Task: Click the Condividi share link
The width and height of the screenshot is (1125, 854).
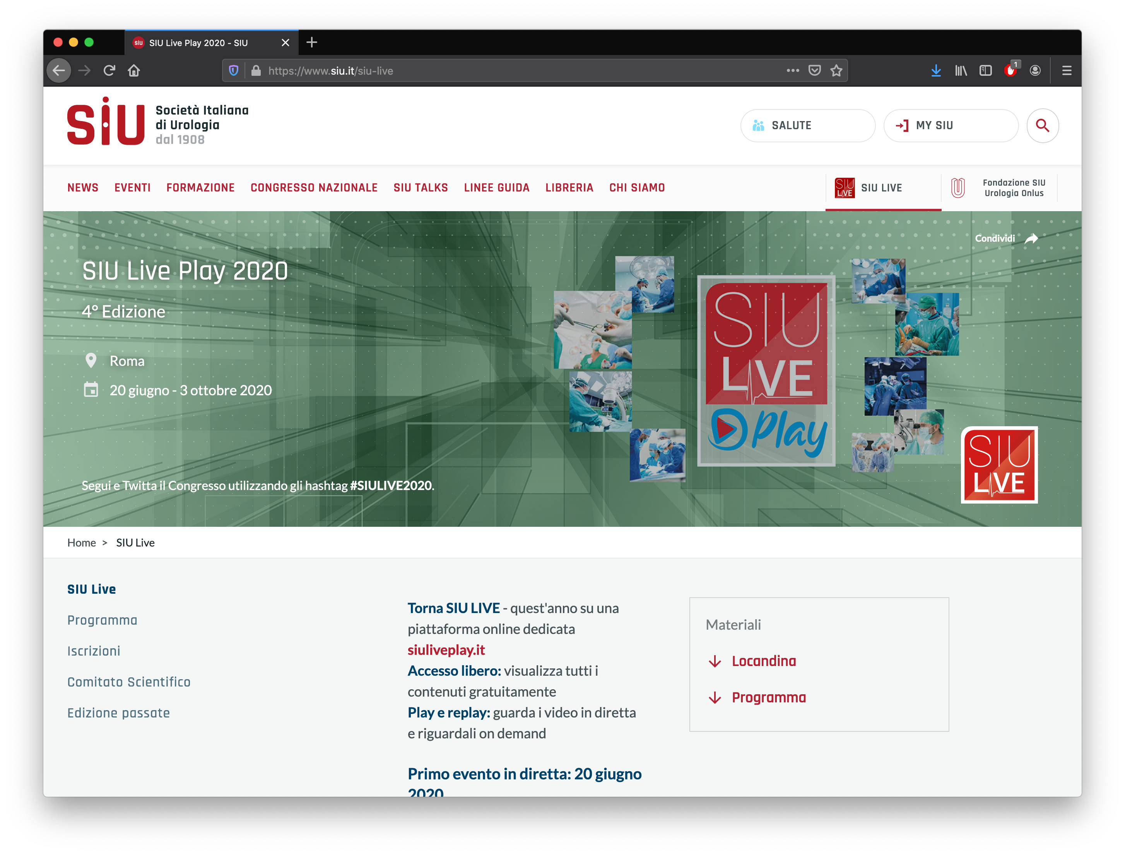Action: pyautogui.click(x=994, y=238)
